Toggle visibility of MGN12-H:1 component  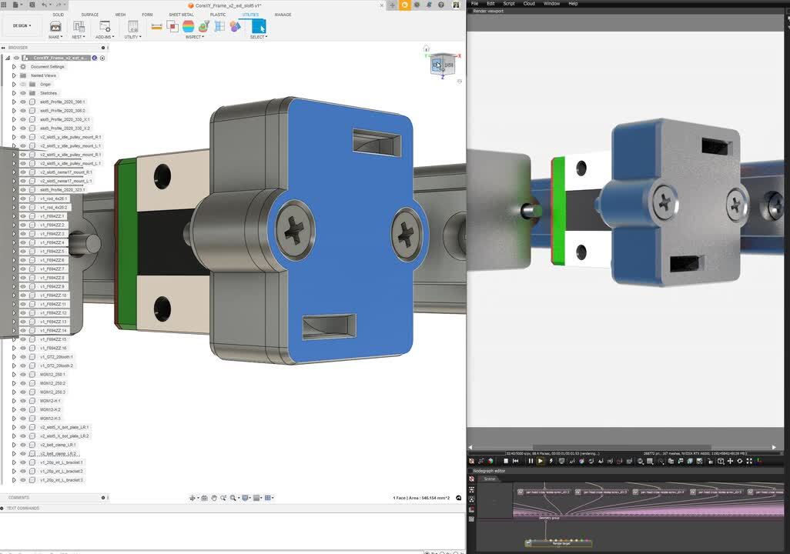pos(23,401)
